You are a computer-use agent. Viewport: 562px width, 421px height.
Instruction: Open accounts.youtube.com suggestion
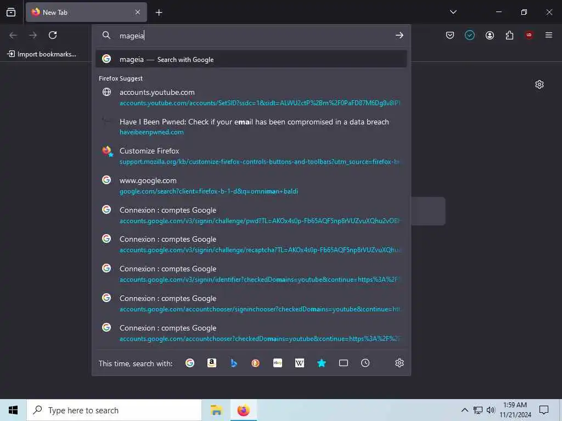tap(251, 98)
